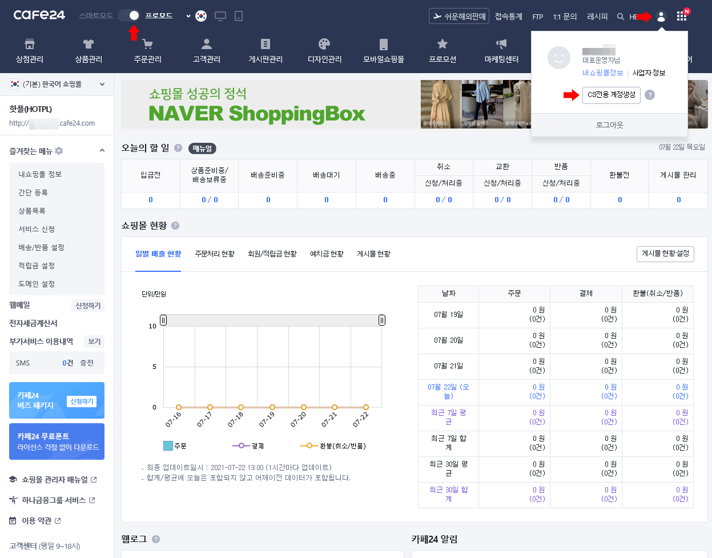Click the mobile preview phone icon

[239, 16]
